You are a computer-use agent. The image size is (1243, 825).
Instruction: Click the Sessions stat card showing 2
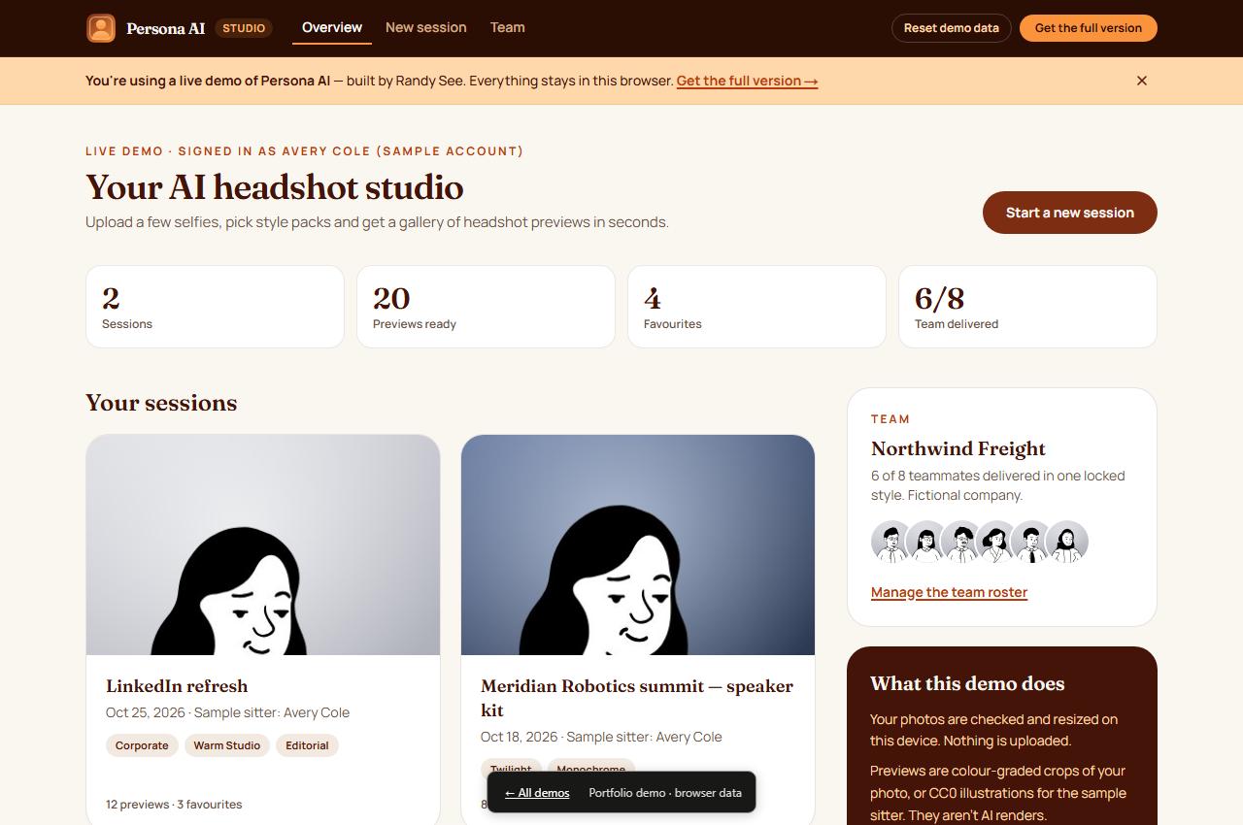point(215,307)
